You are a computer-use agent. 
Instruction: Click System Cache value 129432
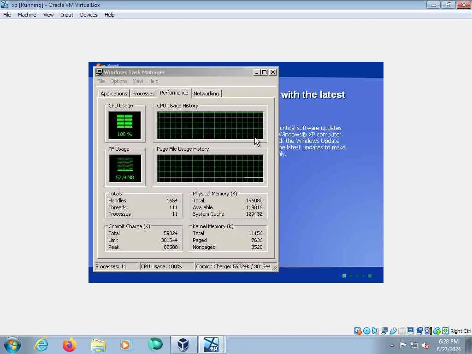click(x=254, y=214)
